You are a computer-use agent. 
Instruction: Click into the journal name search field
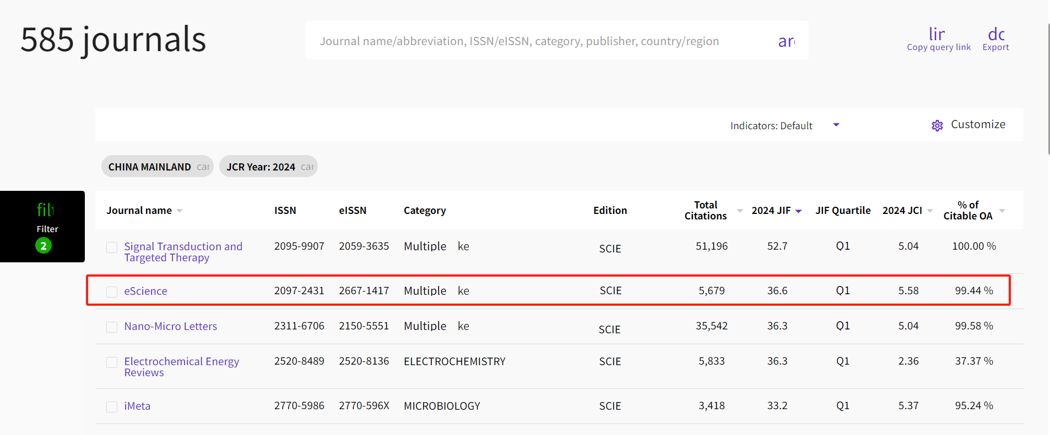pyautogui.click(x=519, y=41)
